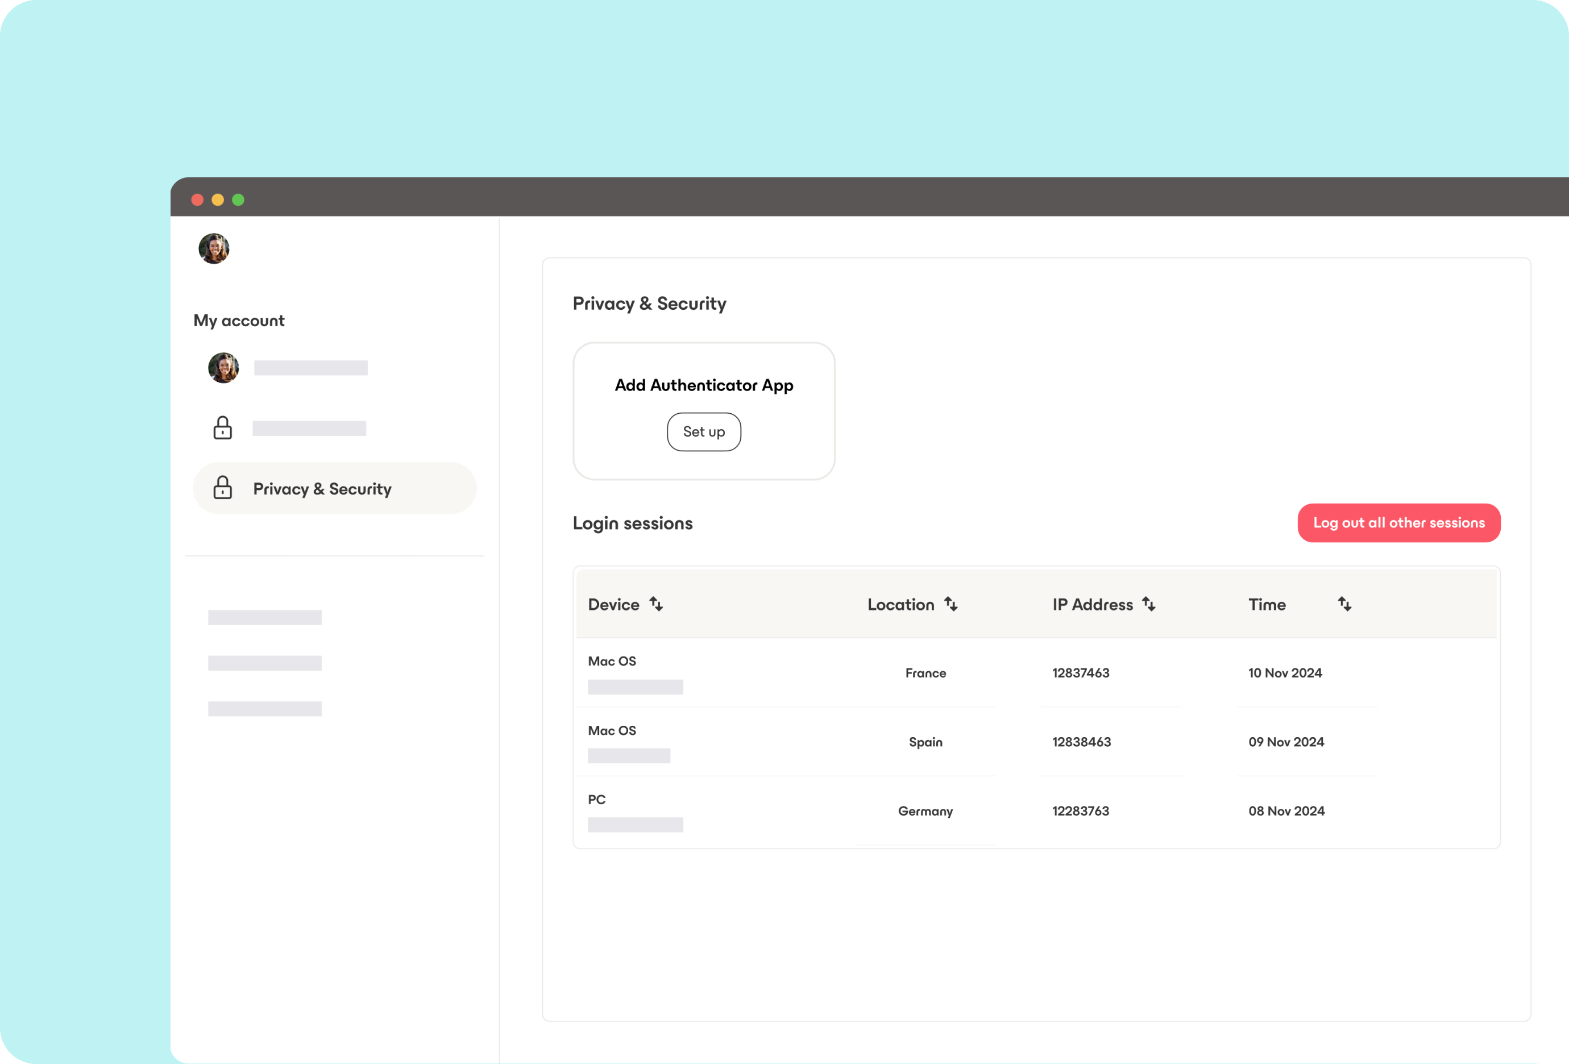Log out all other sessions
The image size is (1569, 1064).
(x=1398, y=522)
